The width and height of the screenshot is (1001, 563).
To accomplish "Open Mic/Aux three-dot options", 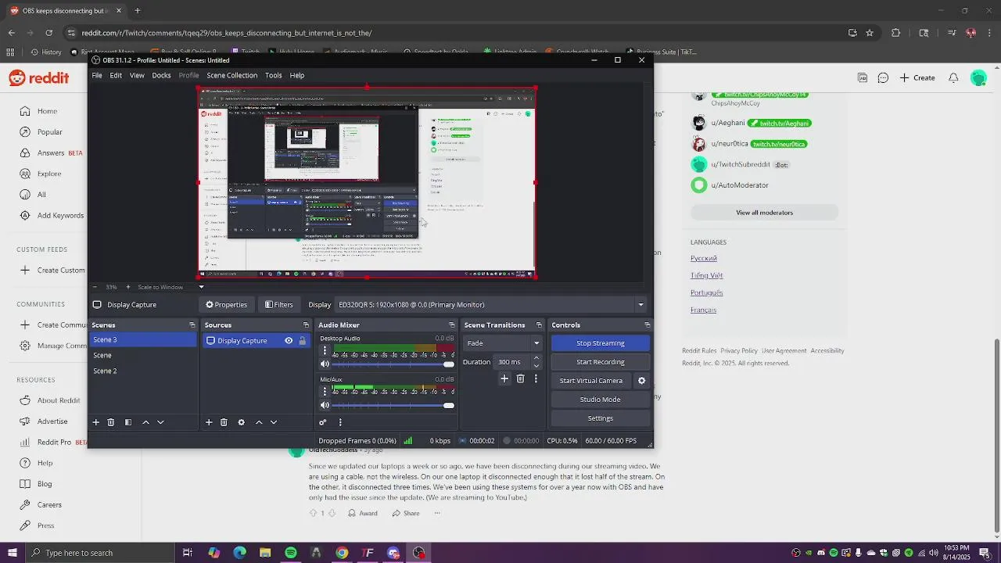I will [x=325, y=392].
